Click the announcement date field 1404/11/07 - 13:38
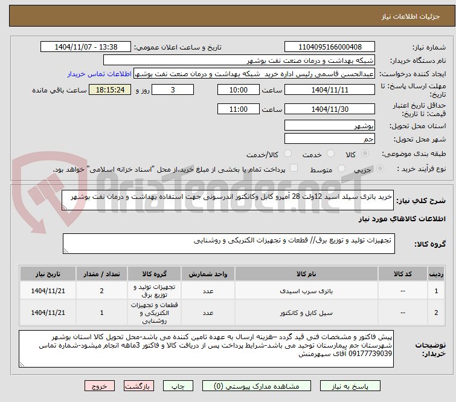The height and width of the screenshot is (402, 456). tap(86, 47)
